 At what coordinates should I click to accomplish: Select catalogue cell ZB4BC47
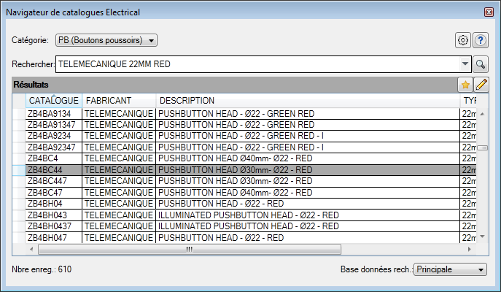click(x=54, y=193)
